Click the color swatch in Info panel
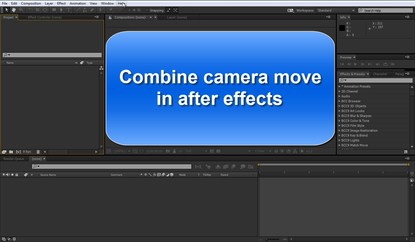This screenshot has height=242, width=415. (x=342, y=28)
